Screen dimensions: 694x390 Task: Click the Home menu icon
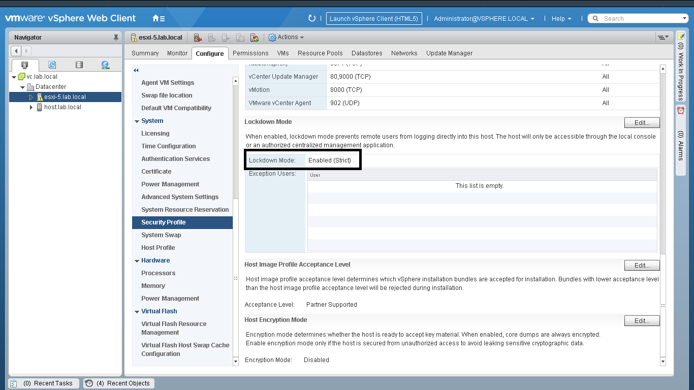[158, 19]
